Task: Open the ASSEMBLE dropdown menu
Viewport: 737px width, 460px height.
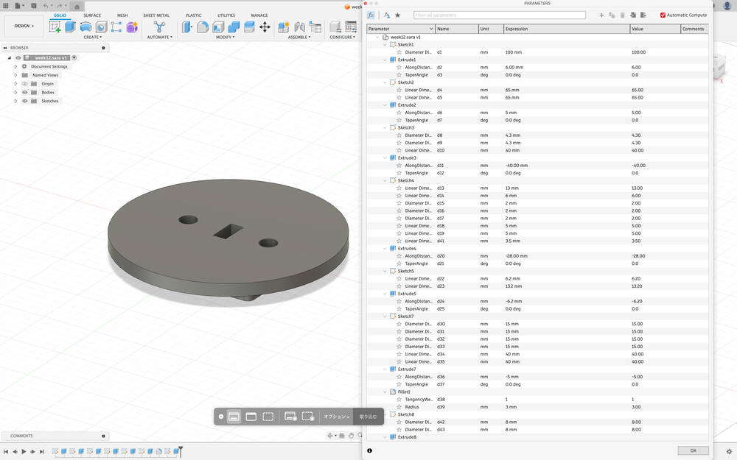Action: tap(299, 37)
